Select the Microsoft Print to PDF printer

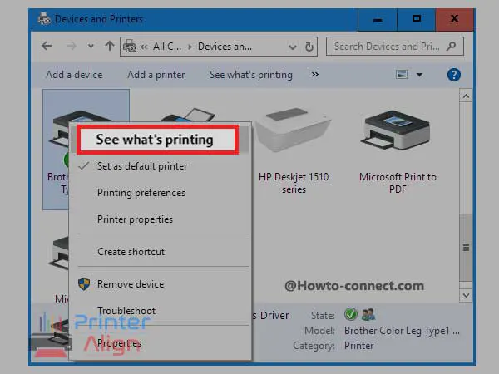[398, 151]
